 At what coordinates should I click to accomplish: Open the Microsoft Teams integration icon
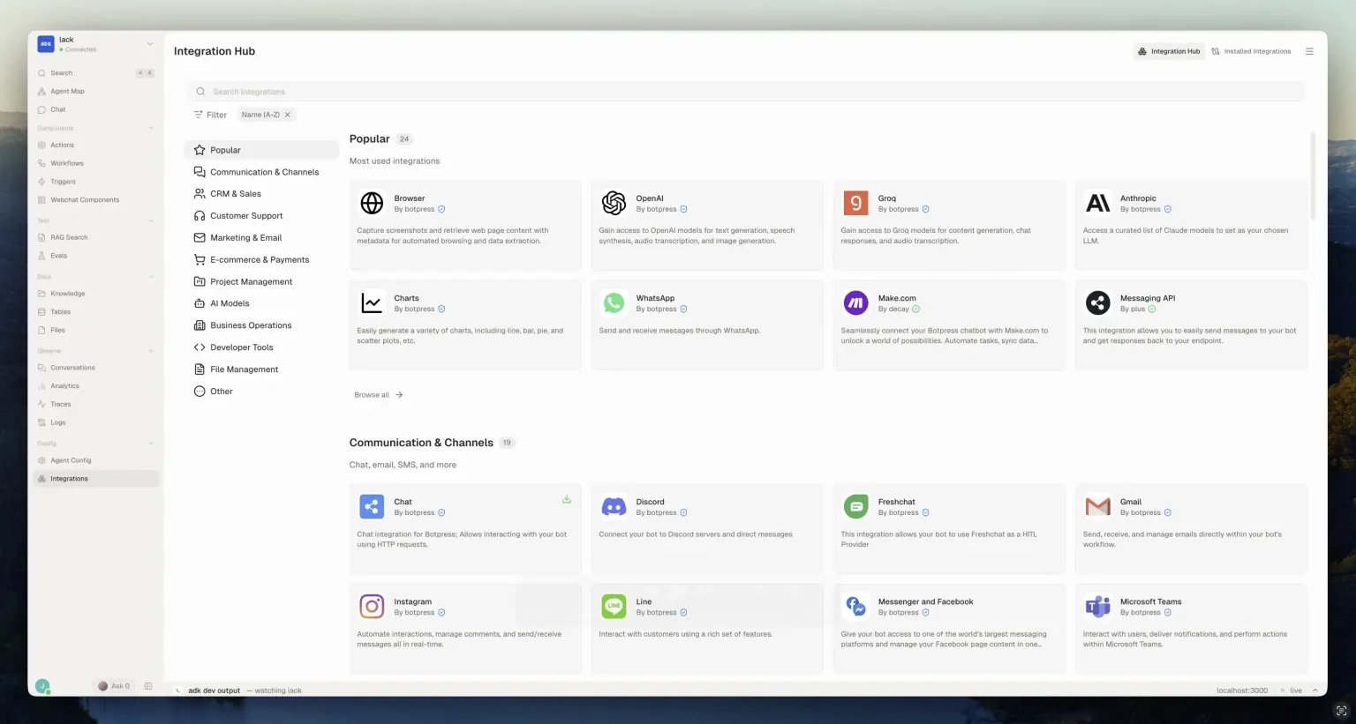1097,607
